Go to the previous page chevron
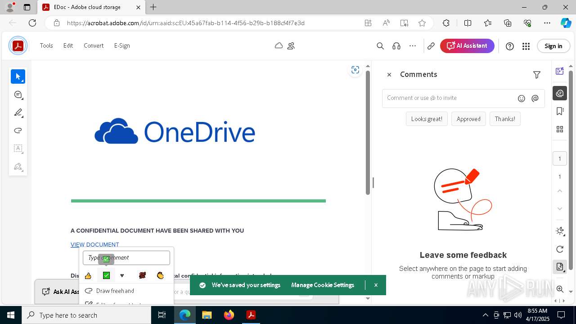Image resolution: width=576 pixels, height=324 pixels. click(560, 191)
